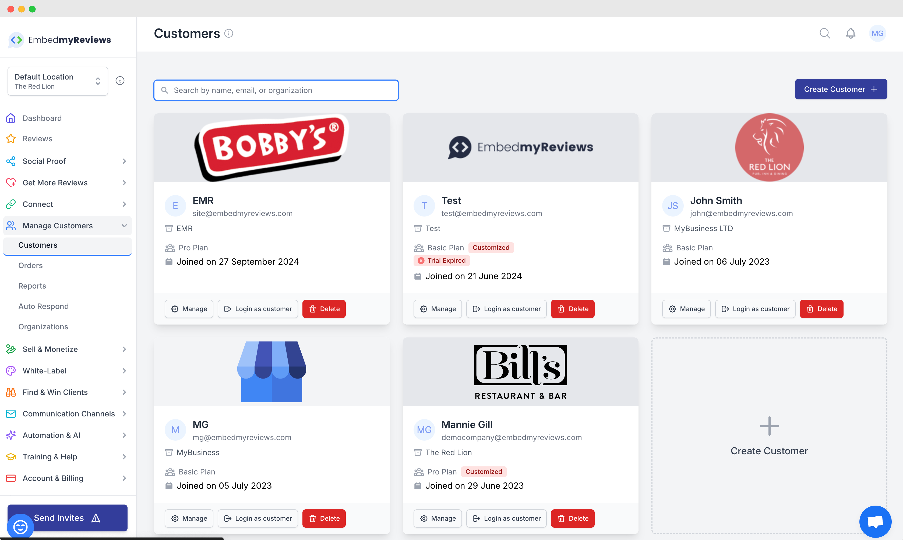
Task: Click Manage on the MG card
Action: pyautogui.click(x=189, y=519)
